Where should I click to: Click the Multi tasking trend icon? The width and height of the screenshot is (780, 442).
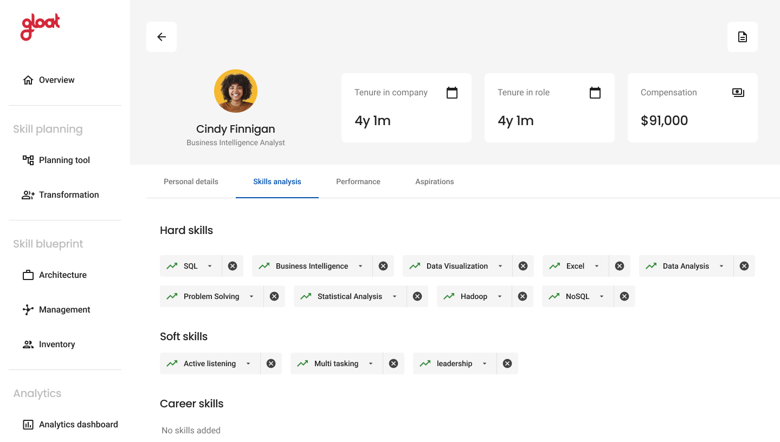302,363
